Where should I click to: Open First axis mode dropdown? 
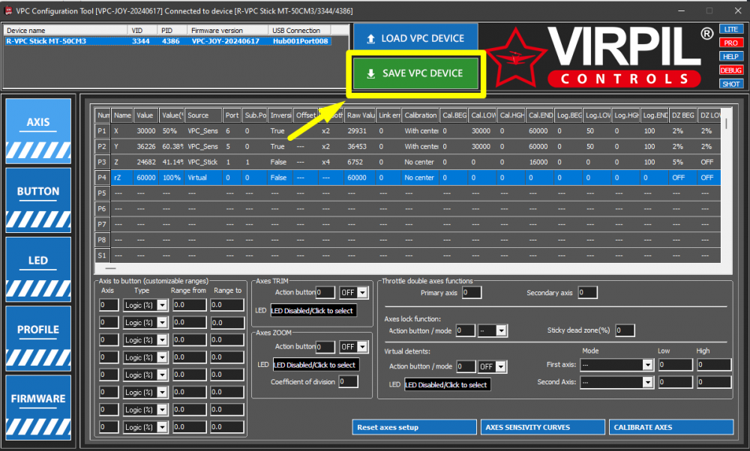(x=648, y=365)
